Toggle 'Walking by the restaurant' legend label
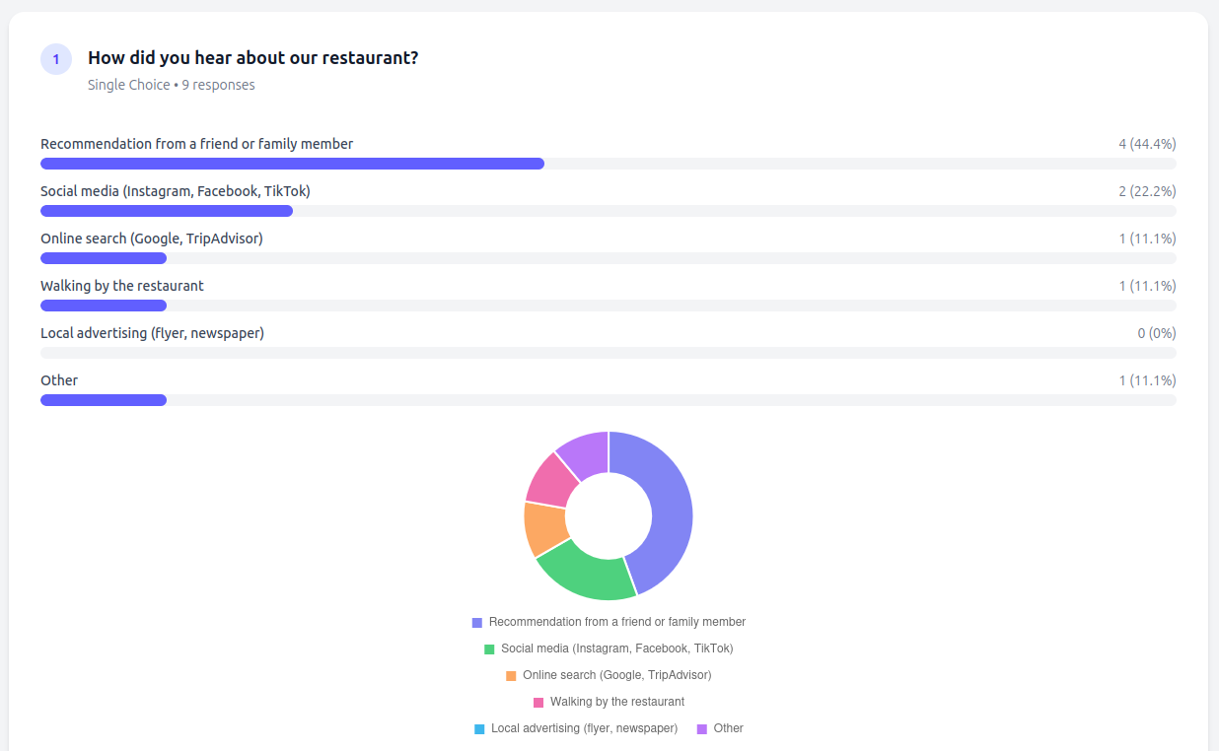This screenshot has height=751, width=1219. tap(616, 702)
